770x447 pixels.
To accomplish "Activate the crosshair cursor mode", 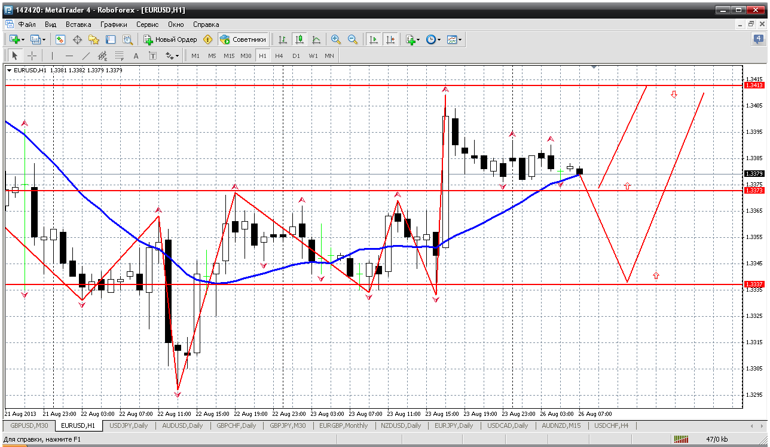I will 32,56.
